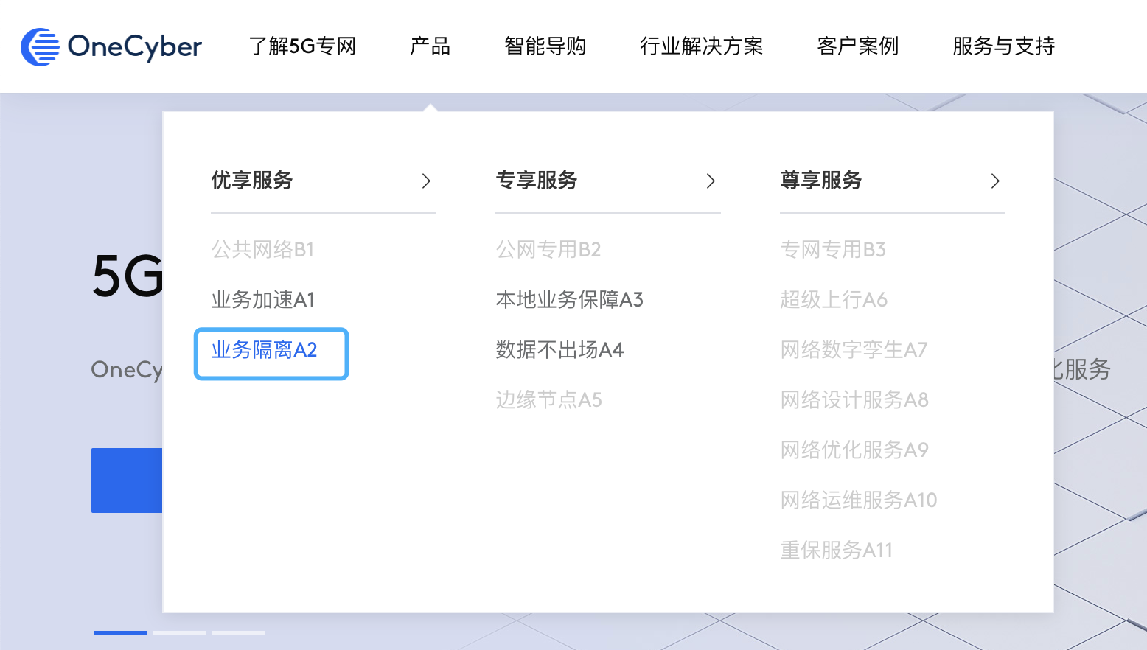Image resolution: width=1147 pixels, height=650 pixels.
Task: Open the 服务与支持 menu
Action: pos(1003,46)
